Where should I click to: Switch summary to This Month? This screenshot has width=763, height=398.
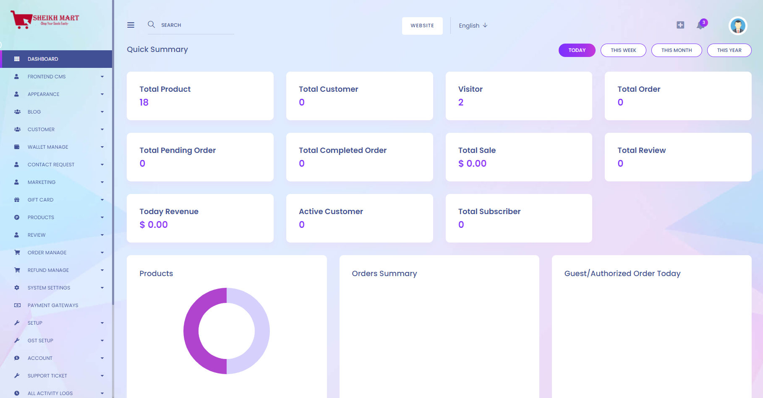pos(676,50)
